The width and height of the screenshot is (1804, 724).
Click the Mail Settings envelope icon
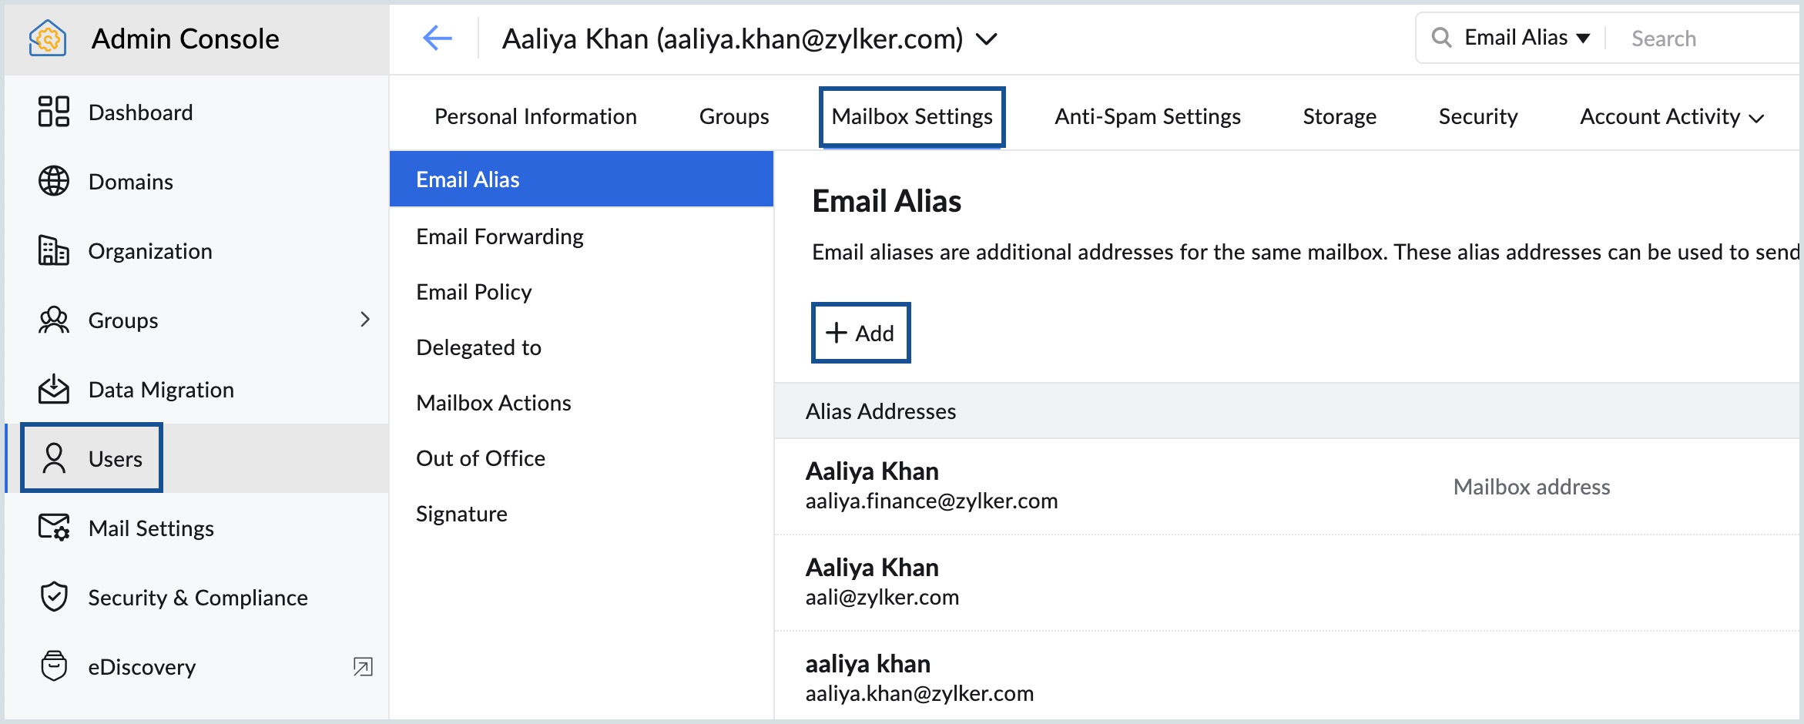click(54, 528)
